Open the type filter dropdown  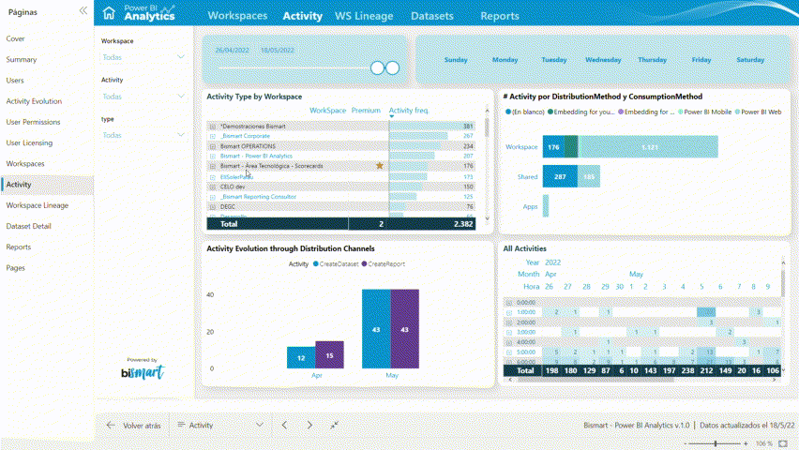point(181,135)
